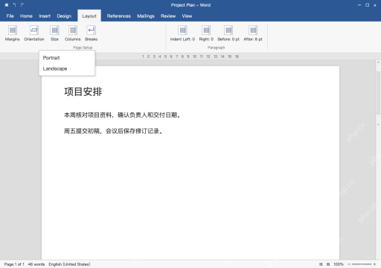Click the heading 项目安排

click(x=83, y=92)
